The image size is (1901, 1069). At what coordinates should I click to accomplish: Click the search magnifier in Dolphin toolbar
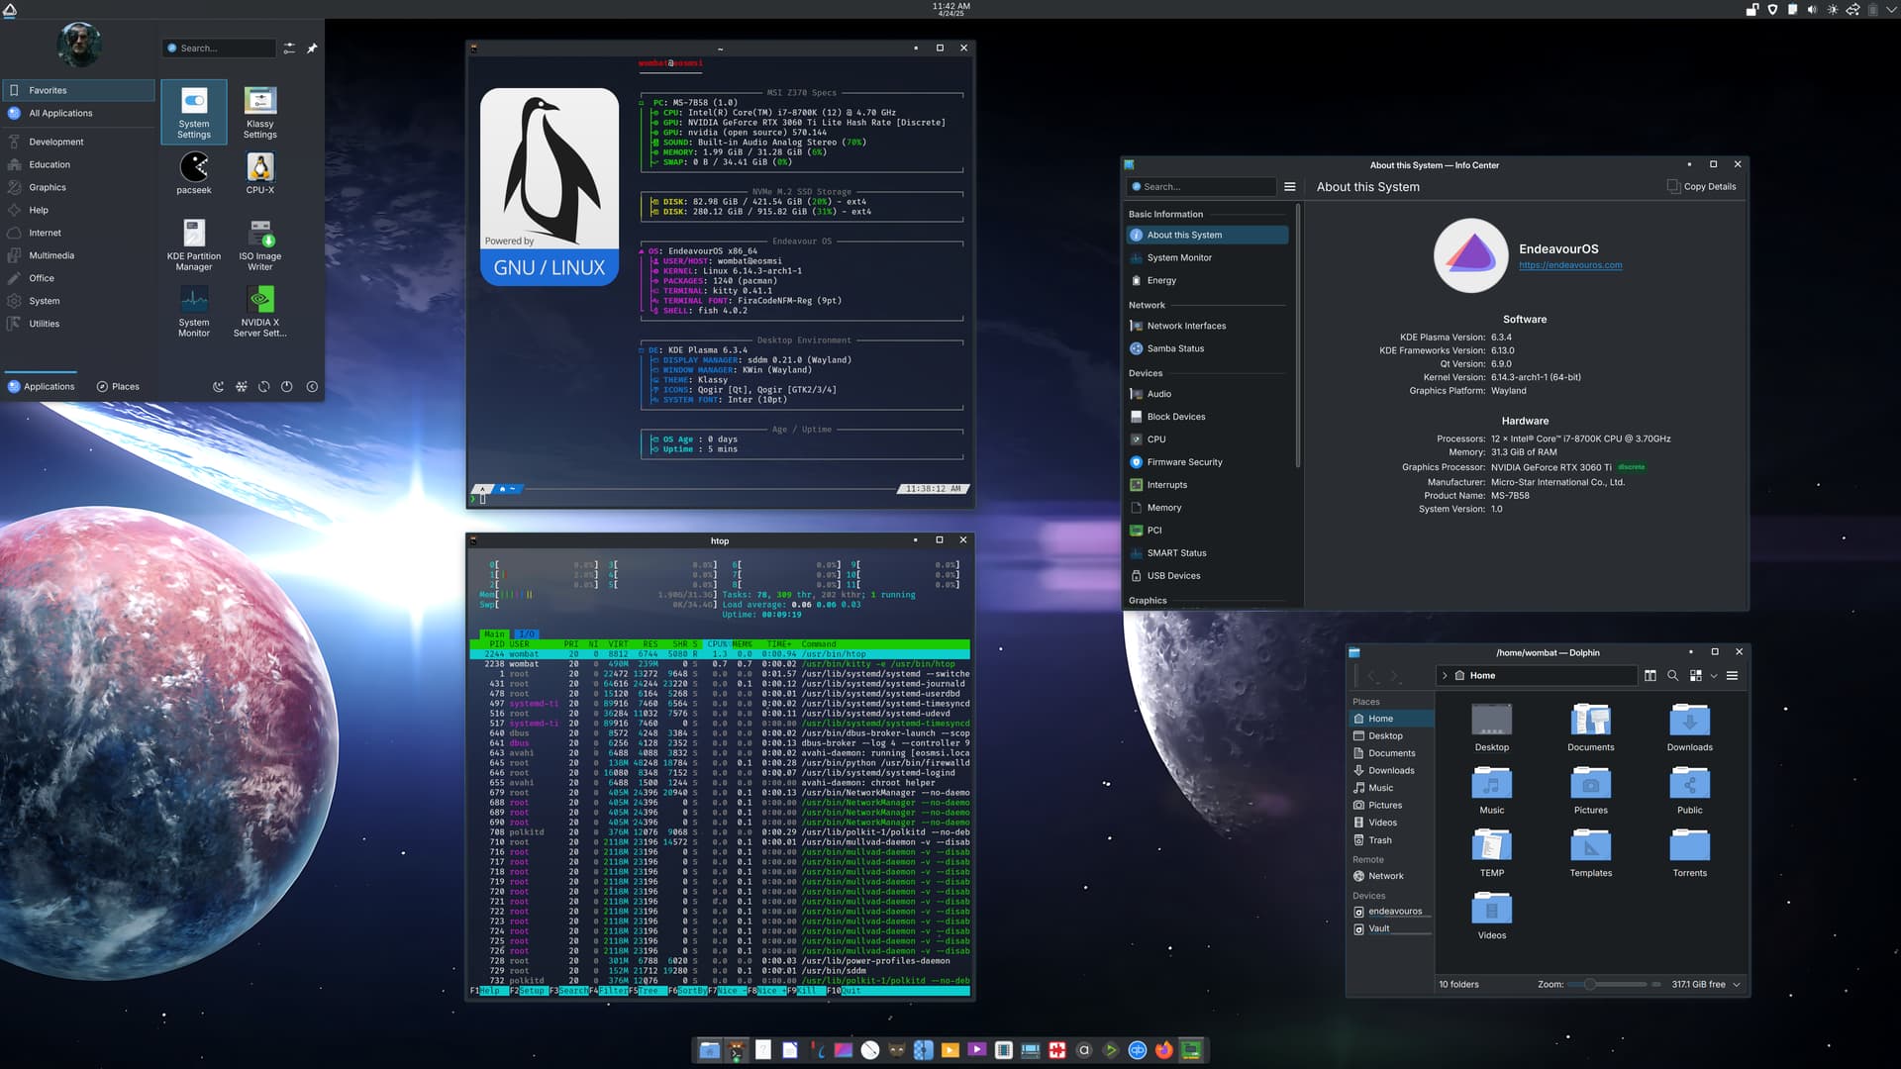[x=1673, y=676]
